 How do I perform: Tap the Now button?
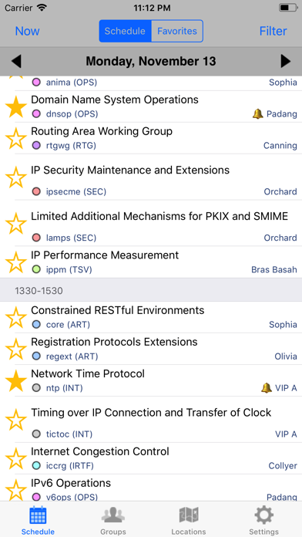(x=28, y=31)
